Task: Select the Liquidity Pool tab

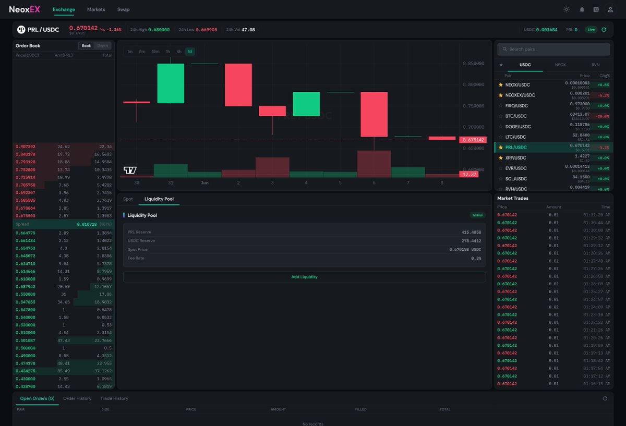Action: [x=159, y=199]
